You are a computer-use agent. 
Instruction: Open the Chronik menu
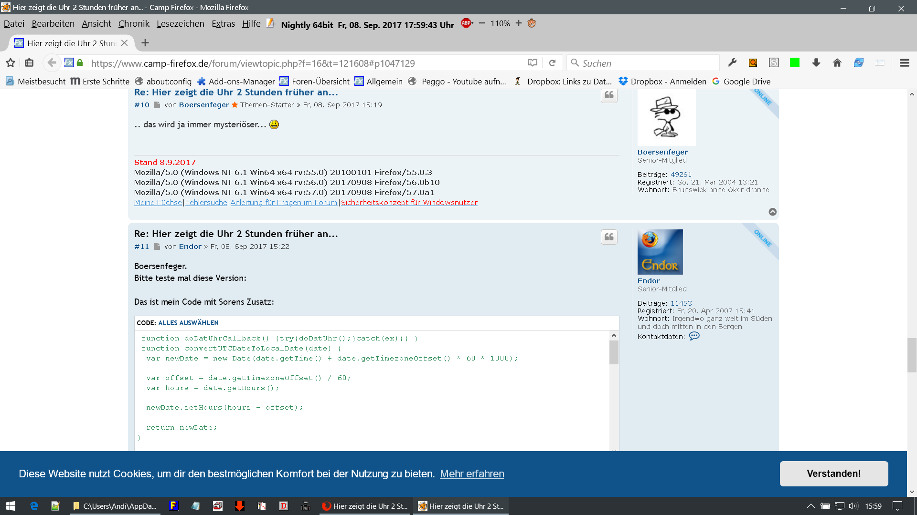pos(134,24)
